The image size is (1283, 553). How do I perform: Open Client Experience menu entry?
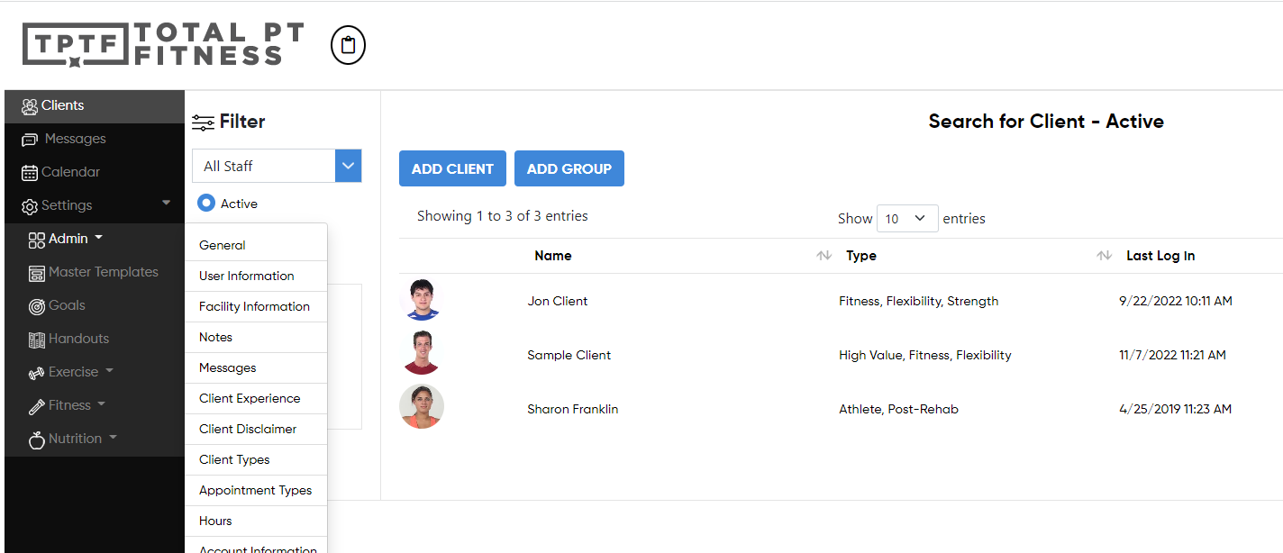click(x=256, y=398)
